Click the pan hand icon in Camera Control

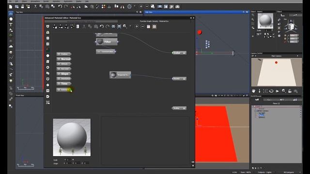(x=253, y=91)
